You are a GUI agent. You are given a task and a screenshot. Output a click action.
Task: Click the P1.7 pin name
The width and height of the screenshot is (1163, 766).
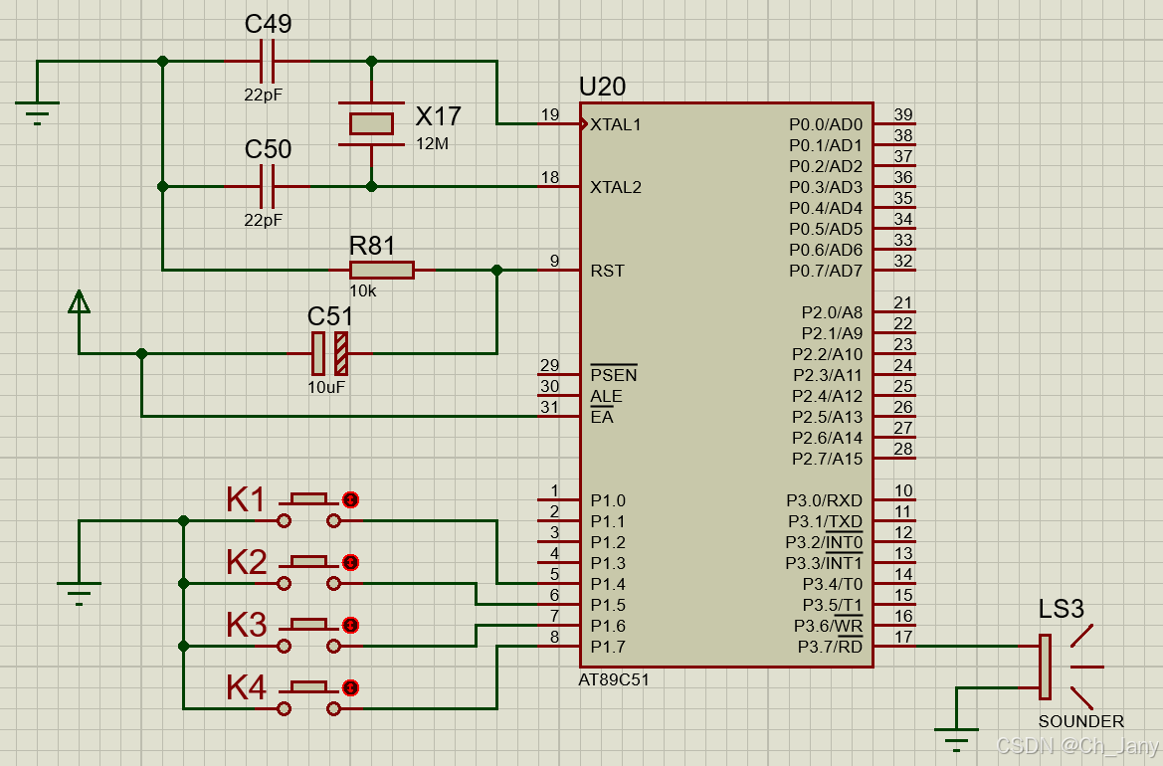click(608, 647)
